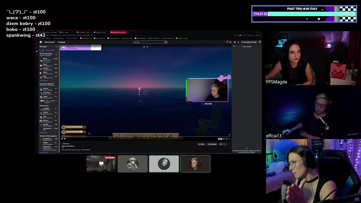Click the Udostępnij share button
The width and height of the screenshot is (361, 203).
tap(212, 144)
